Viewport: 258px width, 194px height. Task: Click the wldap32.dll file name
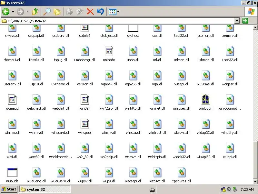coord(206,133)
